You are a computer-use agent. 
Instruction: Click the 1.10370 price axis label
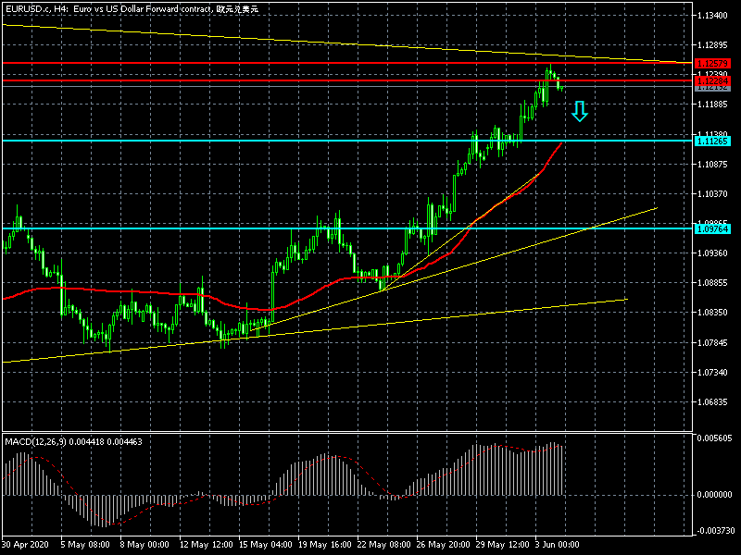pos(712,194)
